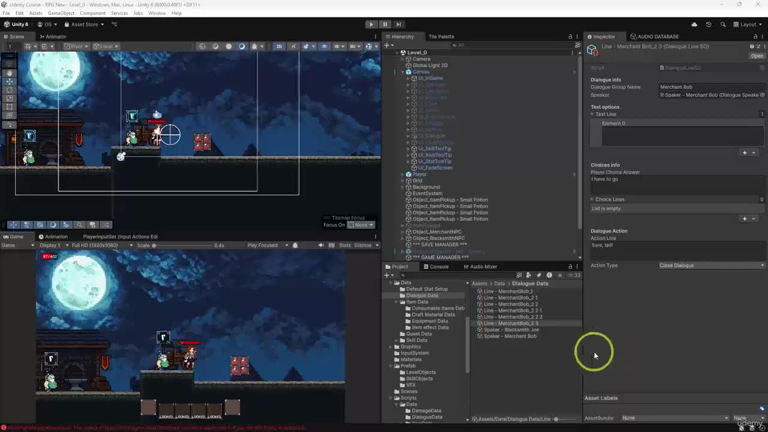Switch to the Tile Palette tab
This screenshot has height=432, width=768.
point(441,37)
